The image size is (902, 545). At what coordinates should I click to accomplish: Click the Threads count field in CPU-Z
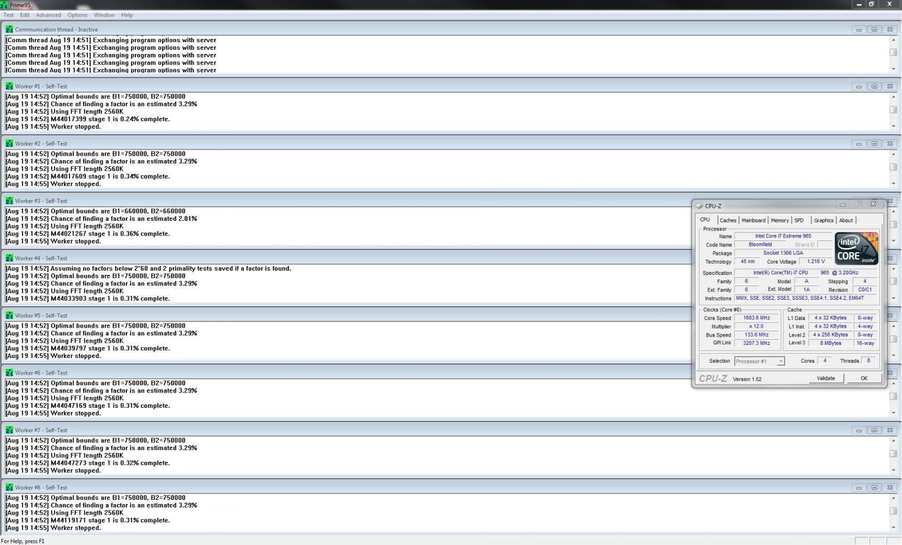(x=869, y=360)
